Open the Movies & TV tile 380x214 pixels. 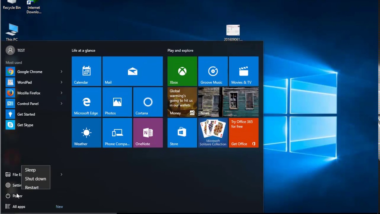(x=244, y=71)
